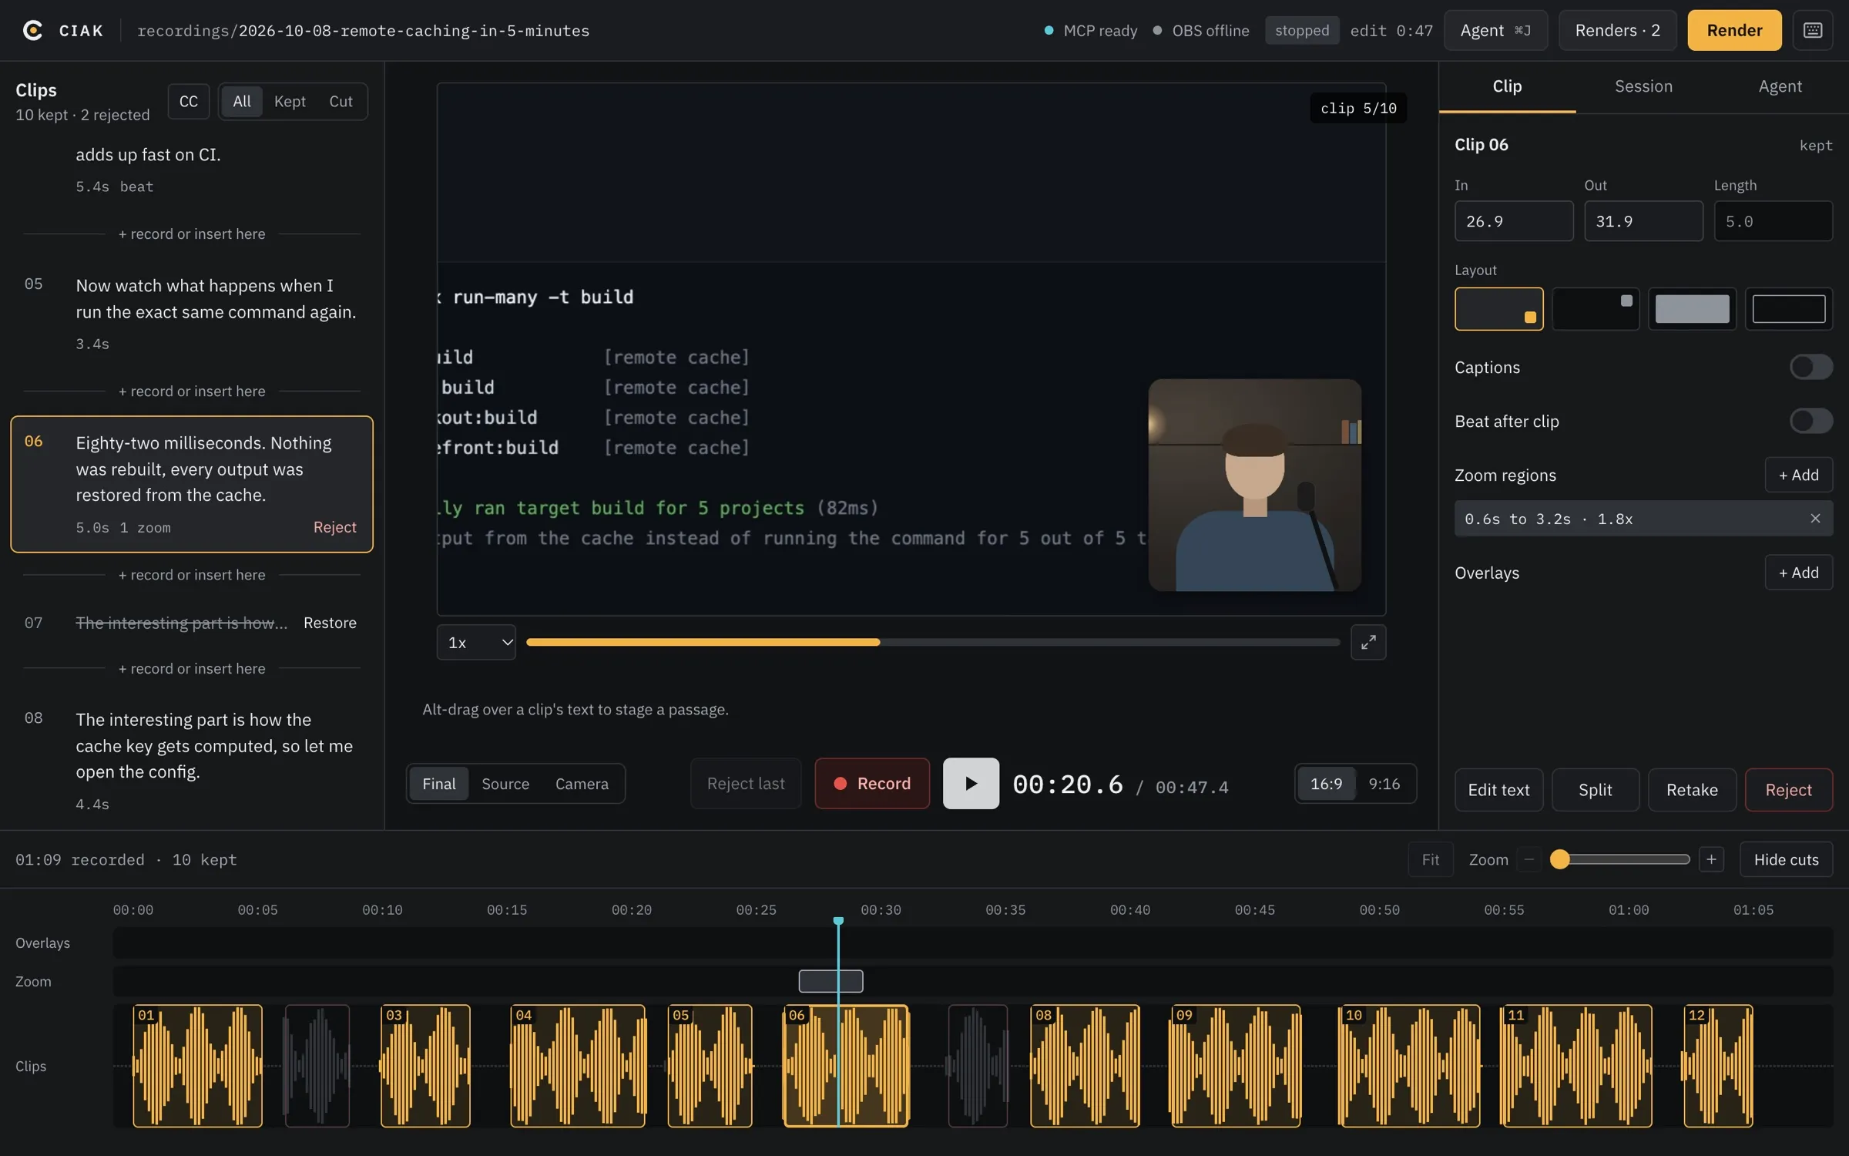This screenshot has width=1849, height=1156.
Task: Switch preview to Camera view
Action: point(582,783)
